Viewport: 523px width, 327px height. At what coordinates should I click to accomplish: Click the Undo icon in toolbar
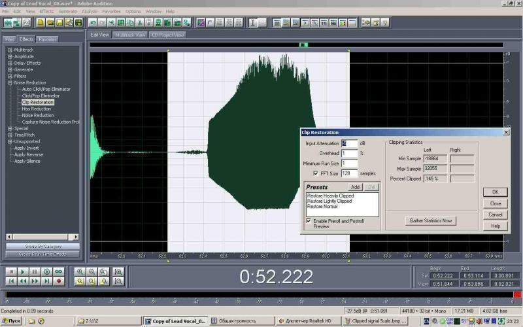tap(92, 22)
